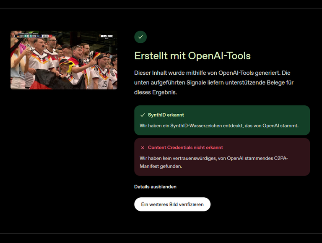Click the uploaded image thumbnail

pos(64,60)
